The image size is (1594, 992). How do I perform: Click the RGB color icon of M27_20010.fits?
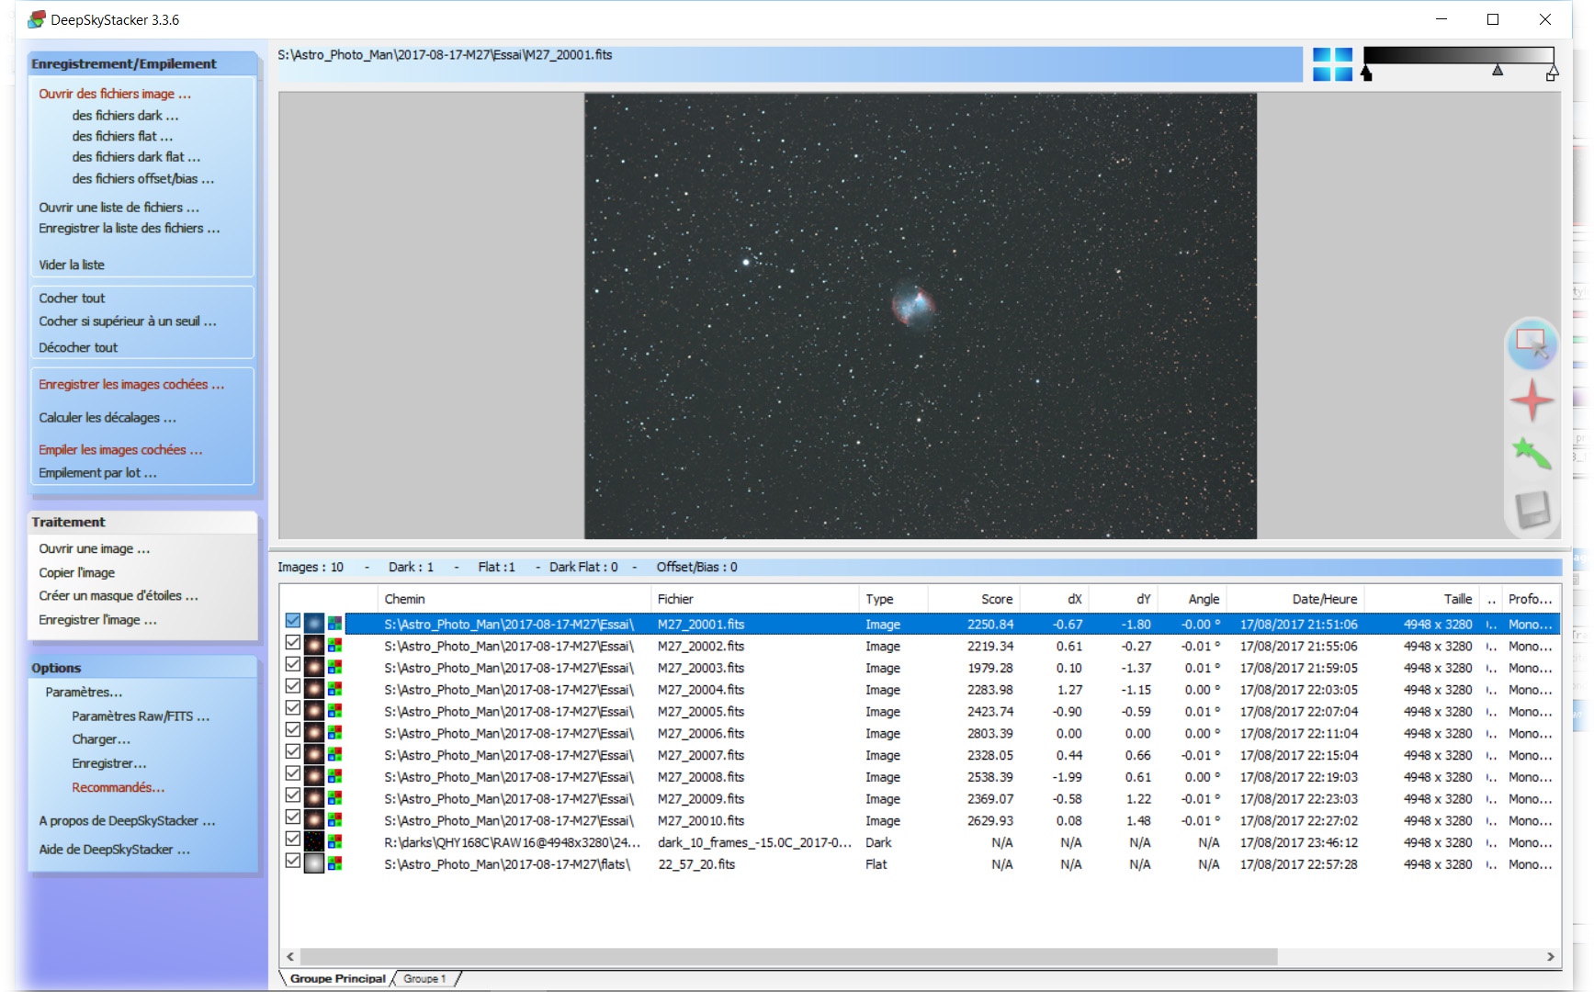click(x=335, y=820)
